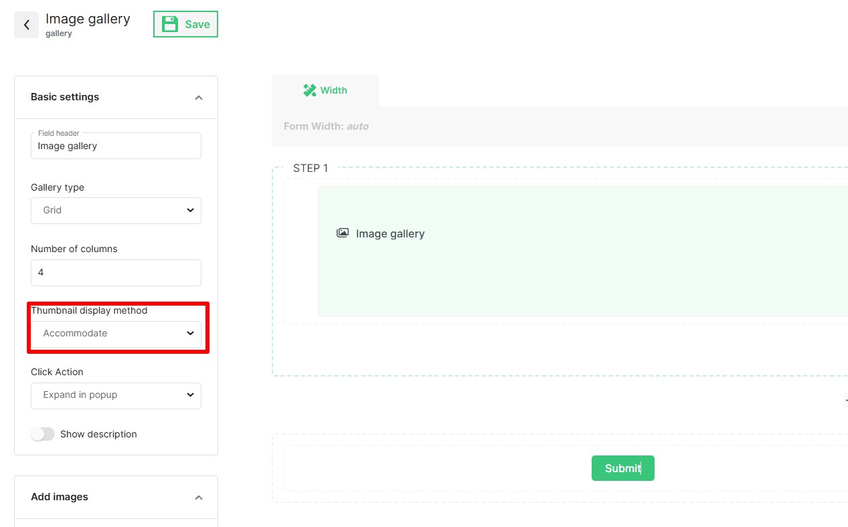Click the Basic settings header title
The height and width of the screenshot is (527, 848).
tap(65, 97)
